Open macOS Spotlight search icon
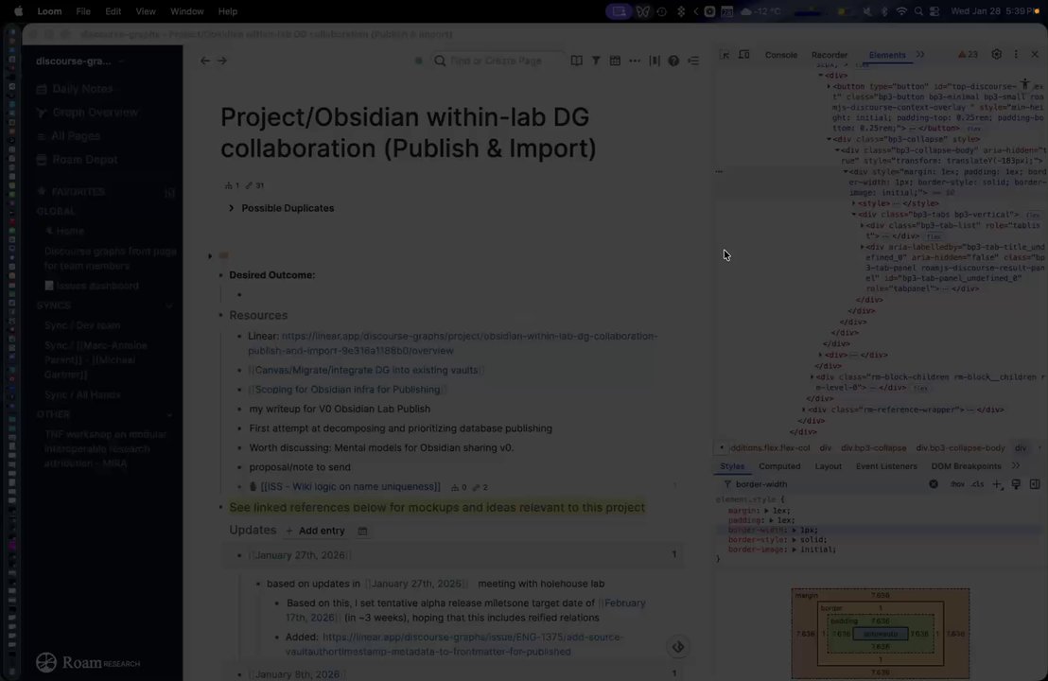This screenshot has width=1048, height=681. pyautogui.click(x=919, y=11)
